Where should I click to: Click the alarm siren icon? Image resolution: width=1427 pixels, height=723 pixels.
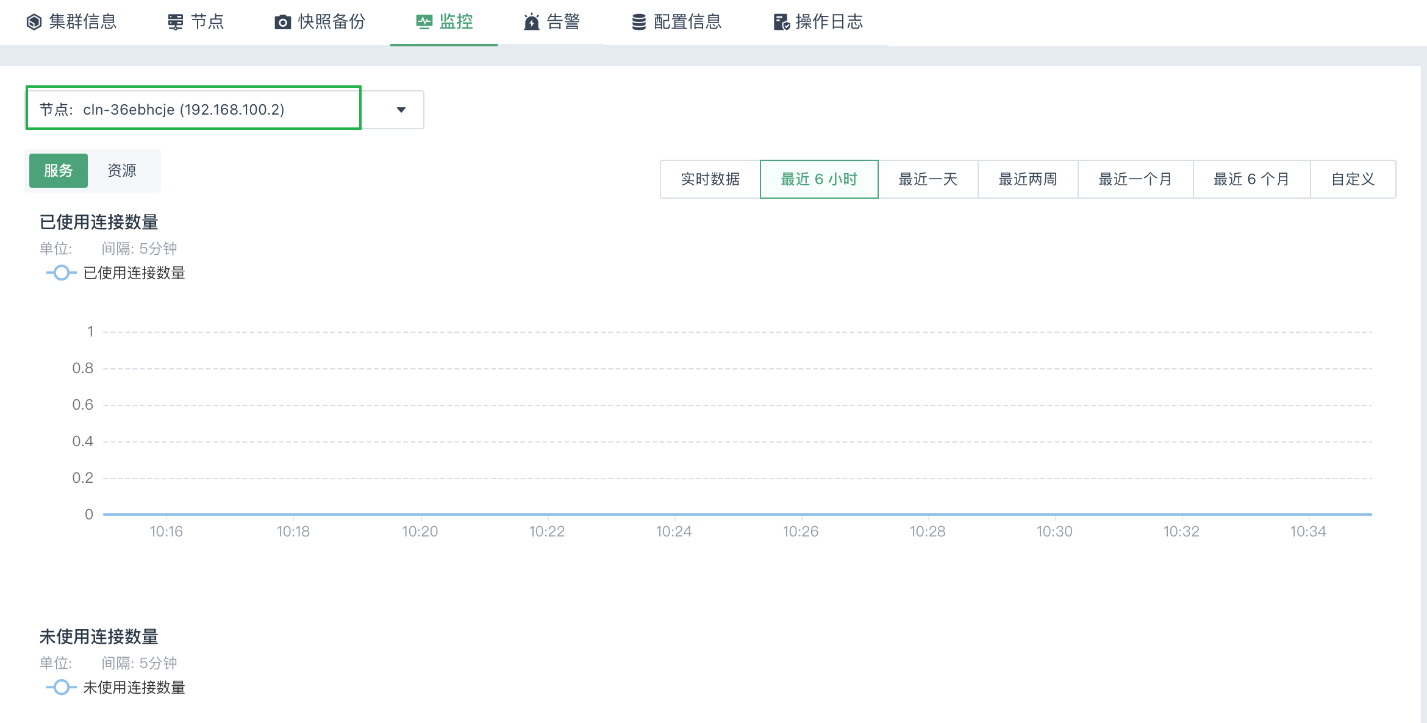[x=532, y=22]
